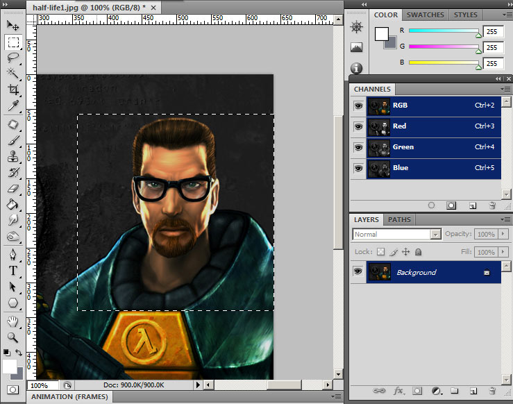Open the Color panel options menu
Image resolution: width=513 pixels, height=404 pixels.
click(x=505, y=15)
